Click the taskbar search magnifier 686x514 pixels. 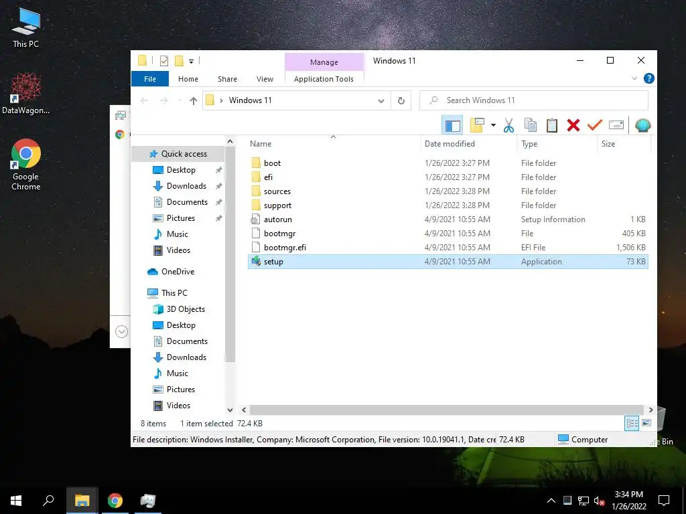[48, 501]
